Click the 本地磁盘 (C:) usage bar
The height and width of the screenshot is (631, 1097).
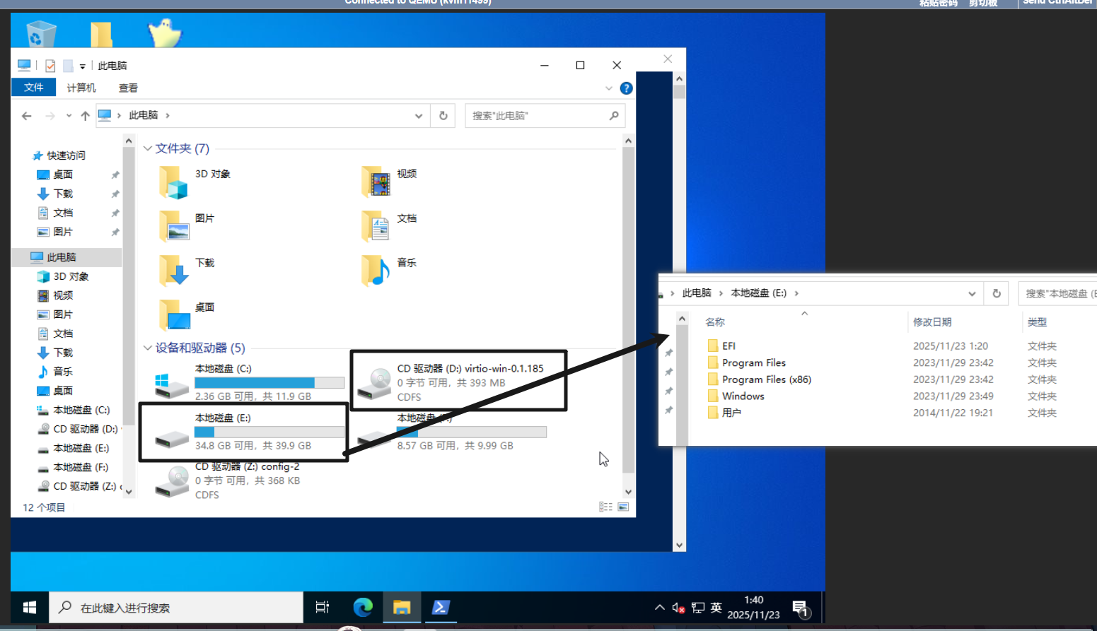point(269,382)
